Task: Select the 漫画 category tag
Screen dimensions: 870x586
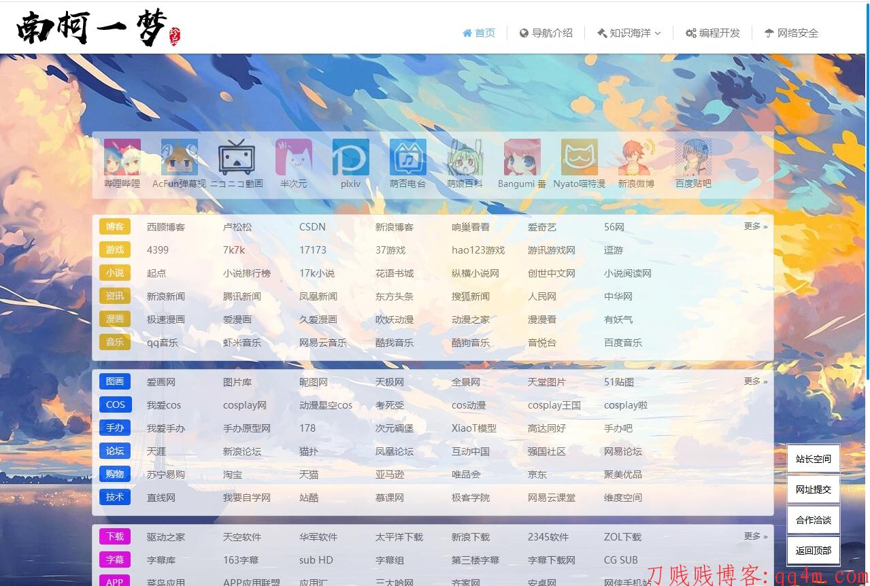Action: point(115,320)
